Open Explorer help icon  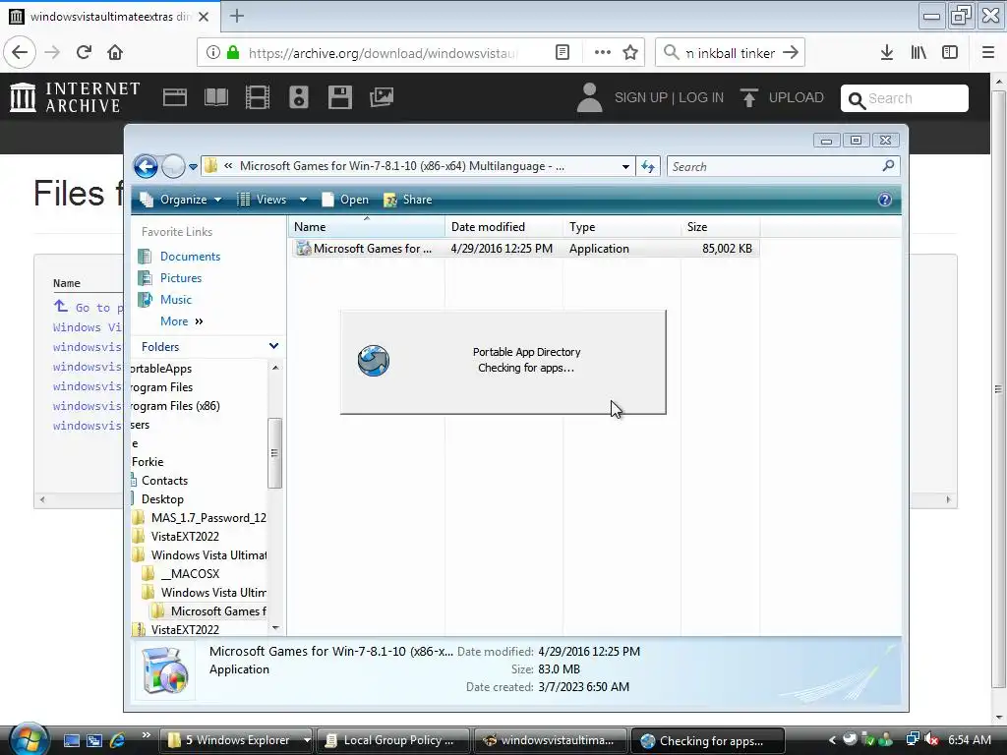point(885,200)
